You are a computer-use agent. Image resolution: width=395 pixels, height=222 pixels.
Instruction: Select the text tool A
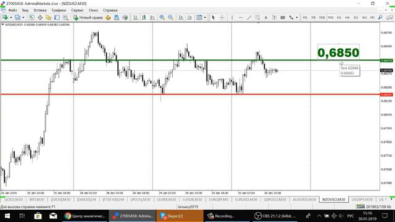coord(266,17)
